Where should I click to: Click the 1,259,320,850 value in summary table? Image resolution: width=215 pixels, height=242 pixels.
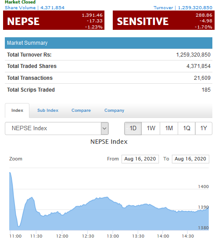point(193,55)
